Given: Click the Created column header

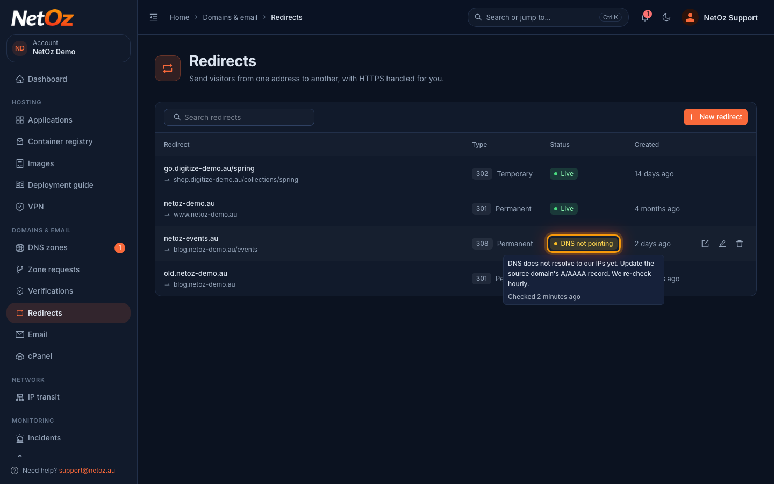Looking at the screenshot, I should tap(647, 145).
